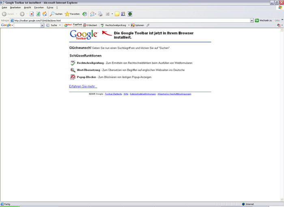Screen dimensions: 284x207
Task: Click the 0 blockiert popup blocker button
Action: pyautogui.click(x=90, y=25)
